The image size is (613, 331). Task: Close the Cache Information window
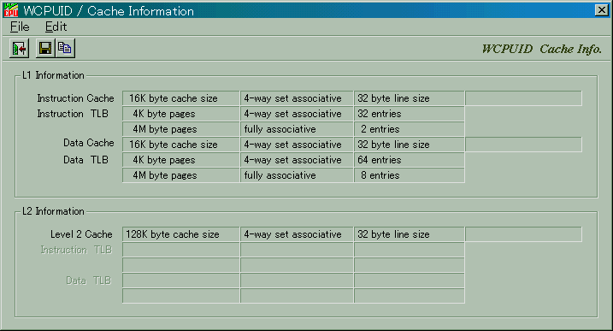(x=601, y=10)
